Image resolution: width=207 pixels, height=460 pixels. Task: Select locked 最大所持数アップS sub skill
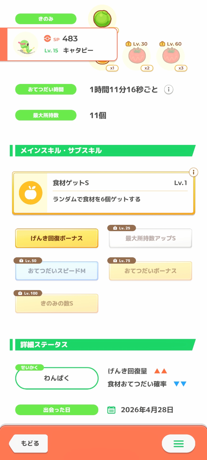[x=150, y=238]
